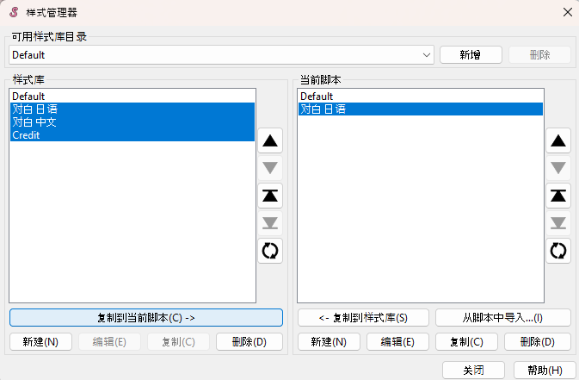The width and height of the screenshot is (579, 380).
Task: Click 复制到当前脚本(C) button
Action: 146,318
